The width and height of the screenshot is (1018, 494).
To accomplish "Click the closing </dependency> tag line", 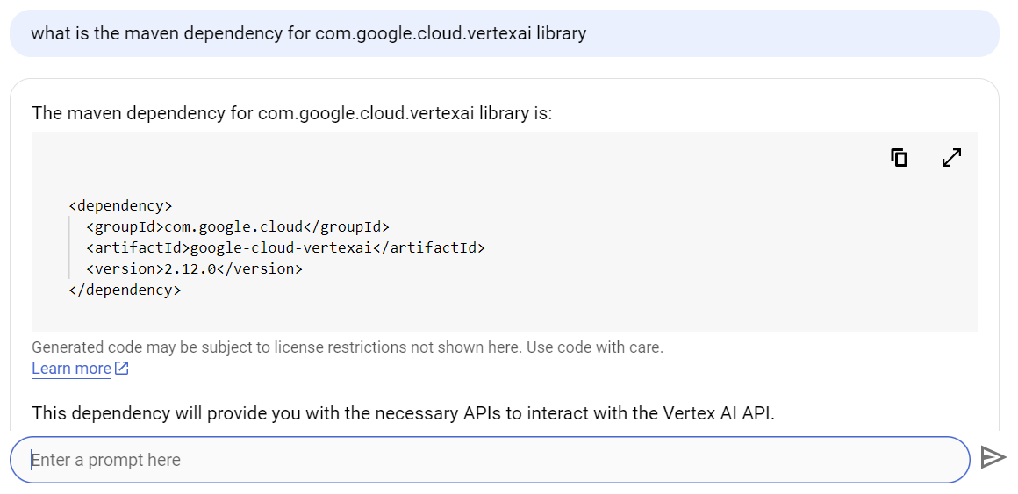I will tap(125, 290).
